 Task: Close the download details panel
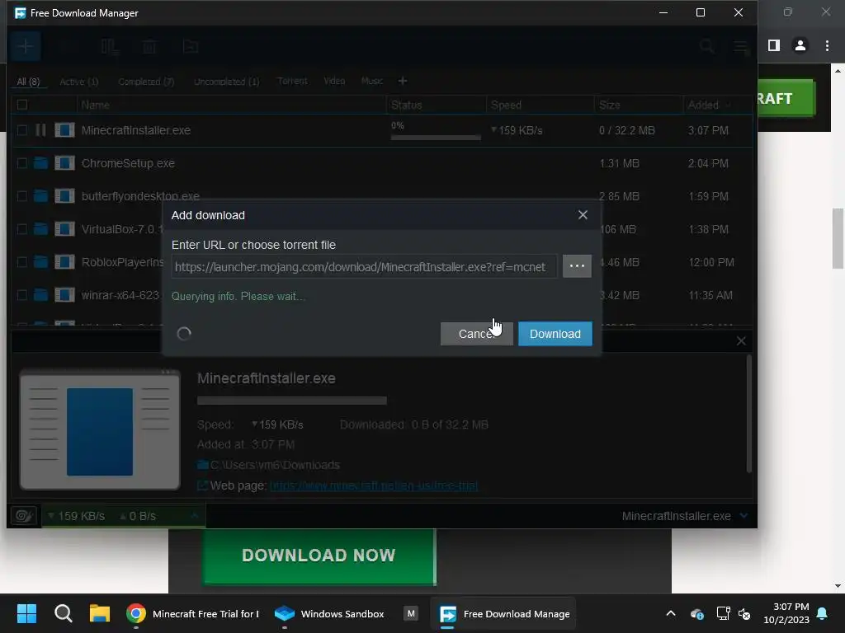(741, 340)
